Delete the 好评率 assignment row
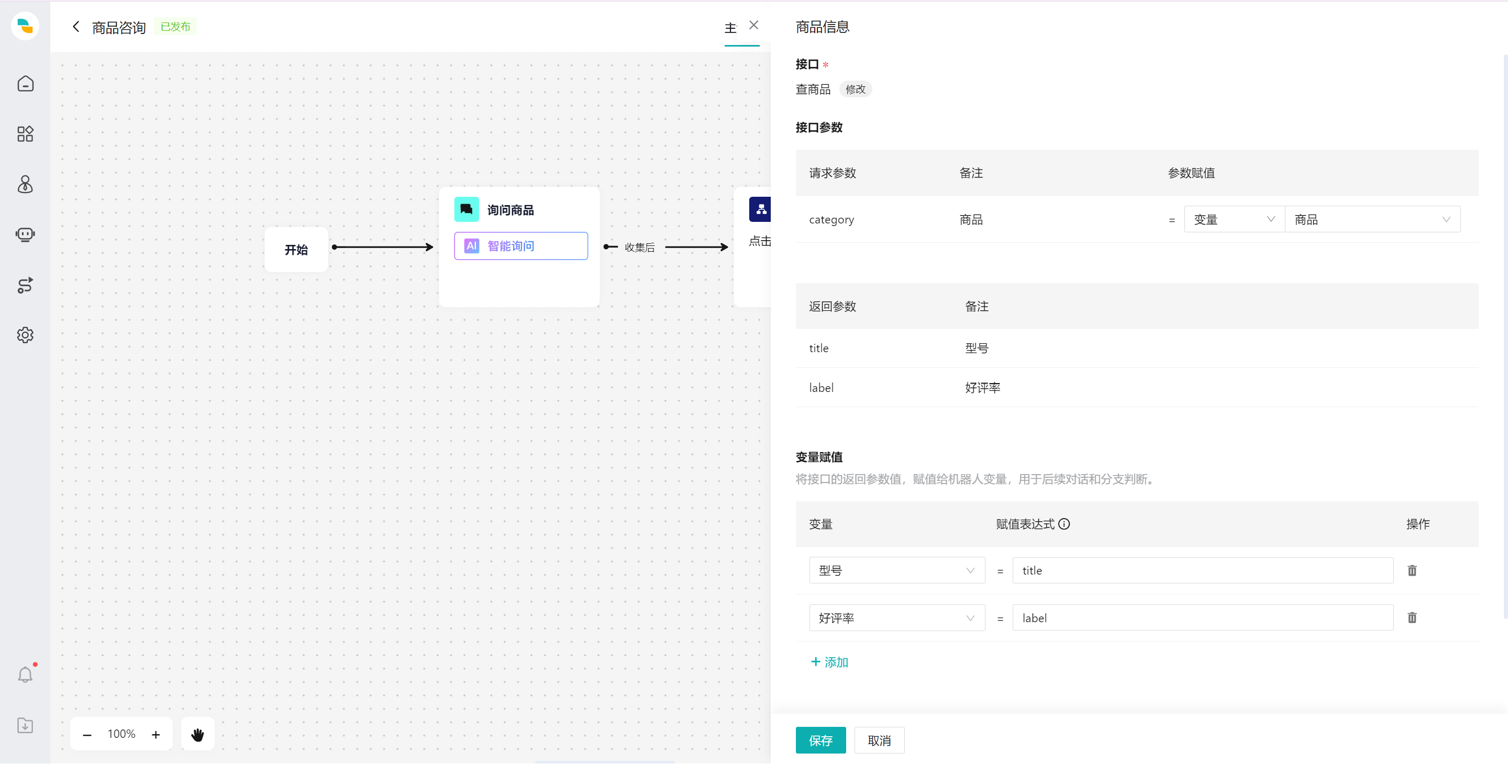The height and width of the screenshot is (764, 1508). click(x=1412, y=618)
